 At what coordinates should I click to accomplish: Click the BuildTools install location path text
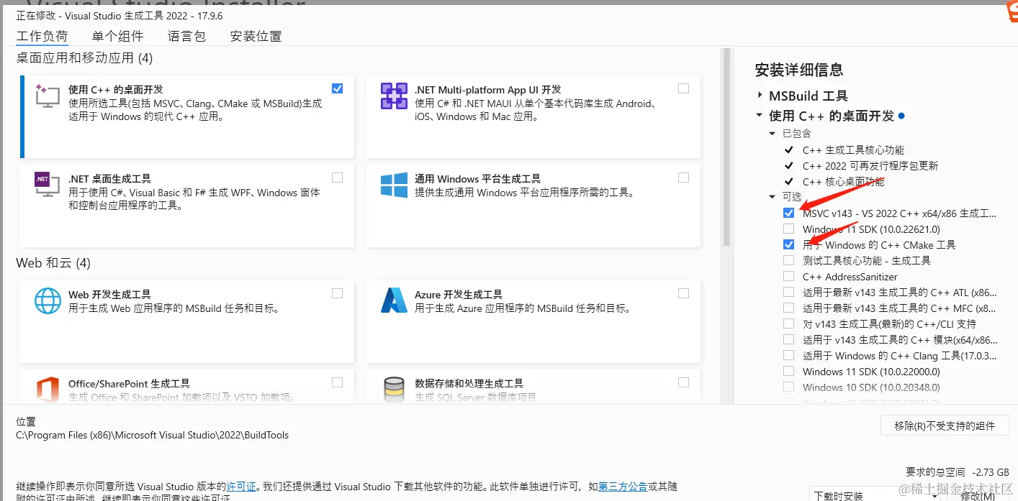(x=153, y=435)
